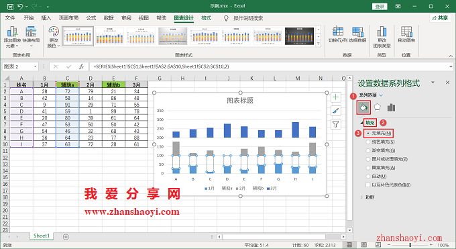Open the Insert tab
Image resolution: width=456 pixels, height=249 pixels.
tap(46, 18)
